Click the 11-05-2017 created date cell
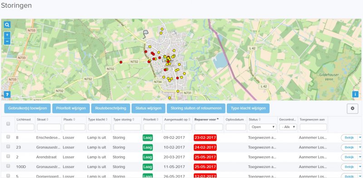The image size is (363, 178). pos(174,167)
